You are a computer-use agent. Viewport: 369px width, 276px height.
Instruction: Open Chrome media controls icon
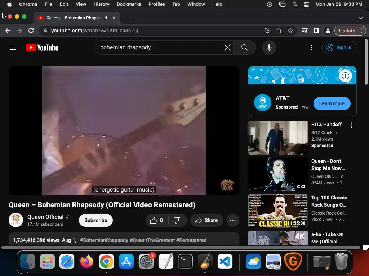tap(304, 31)
